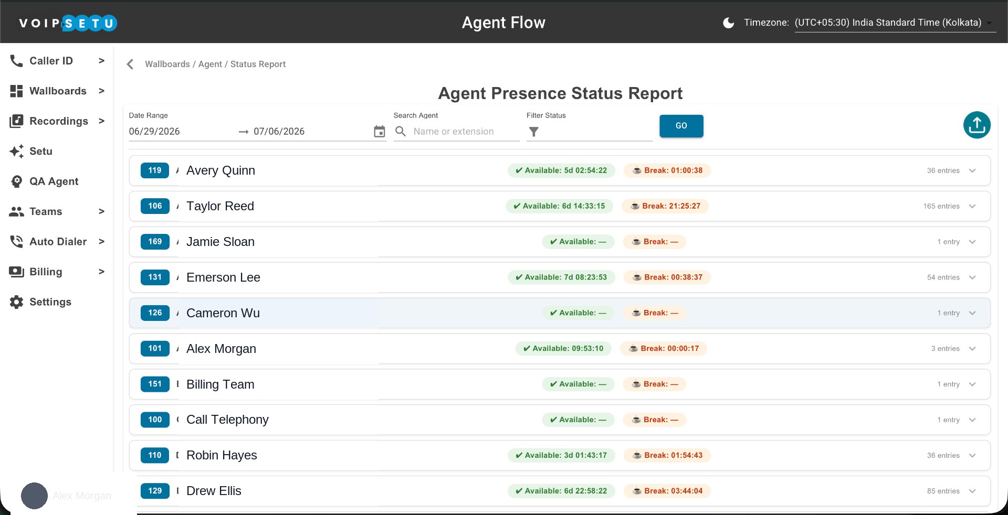Image resolution: width=1008 pixels, height=515 pixels.
Task: Expand Cameron Wu's entry chevron
Action: coord(972,313)
